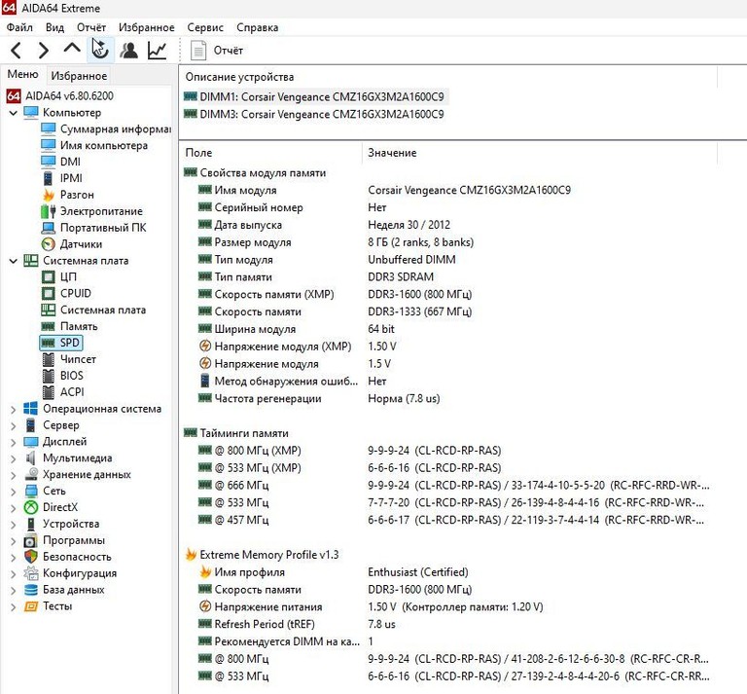Click the database icon next to База данных
Screen dimensions: 747x694
30,590
